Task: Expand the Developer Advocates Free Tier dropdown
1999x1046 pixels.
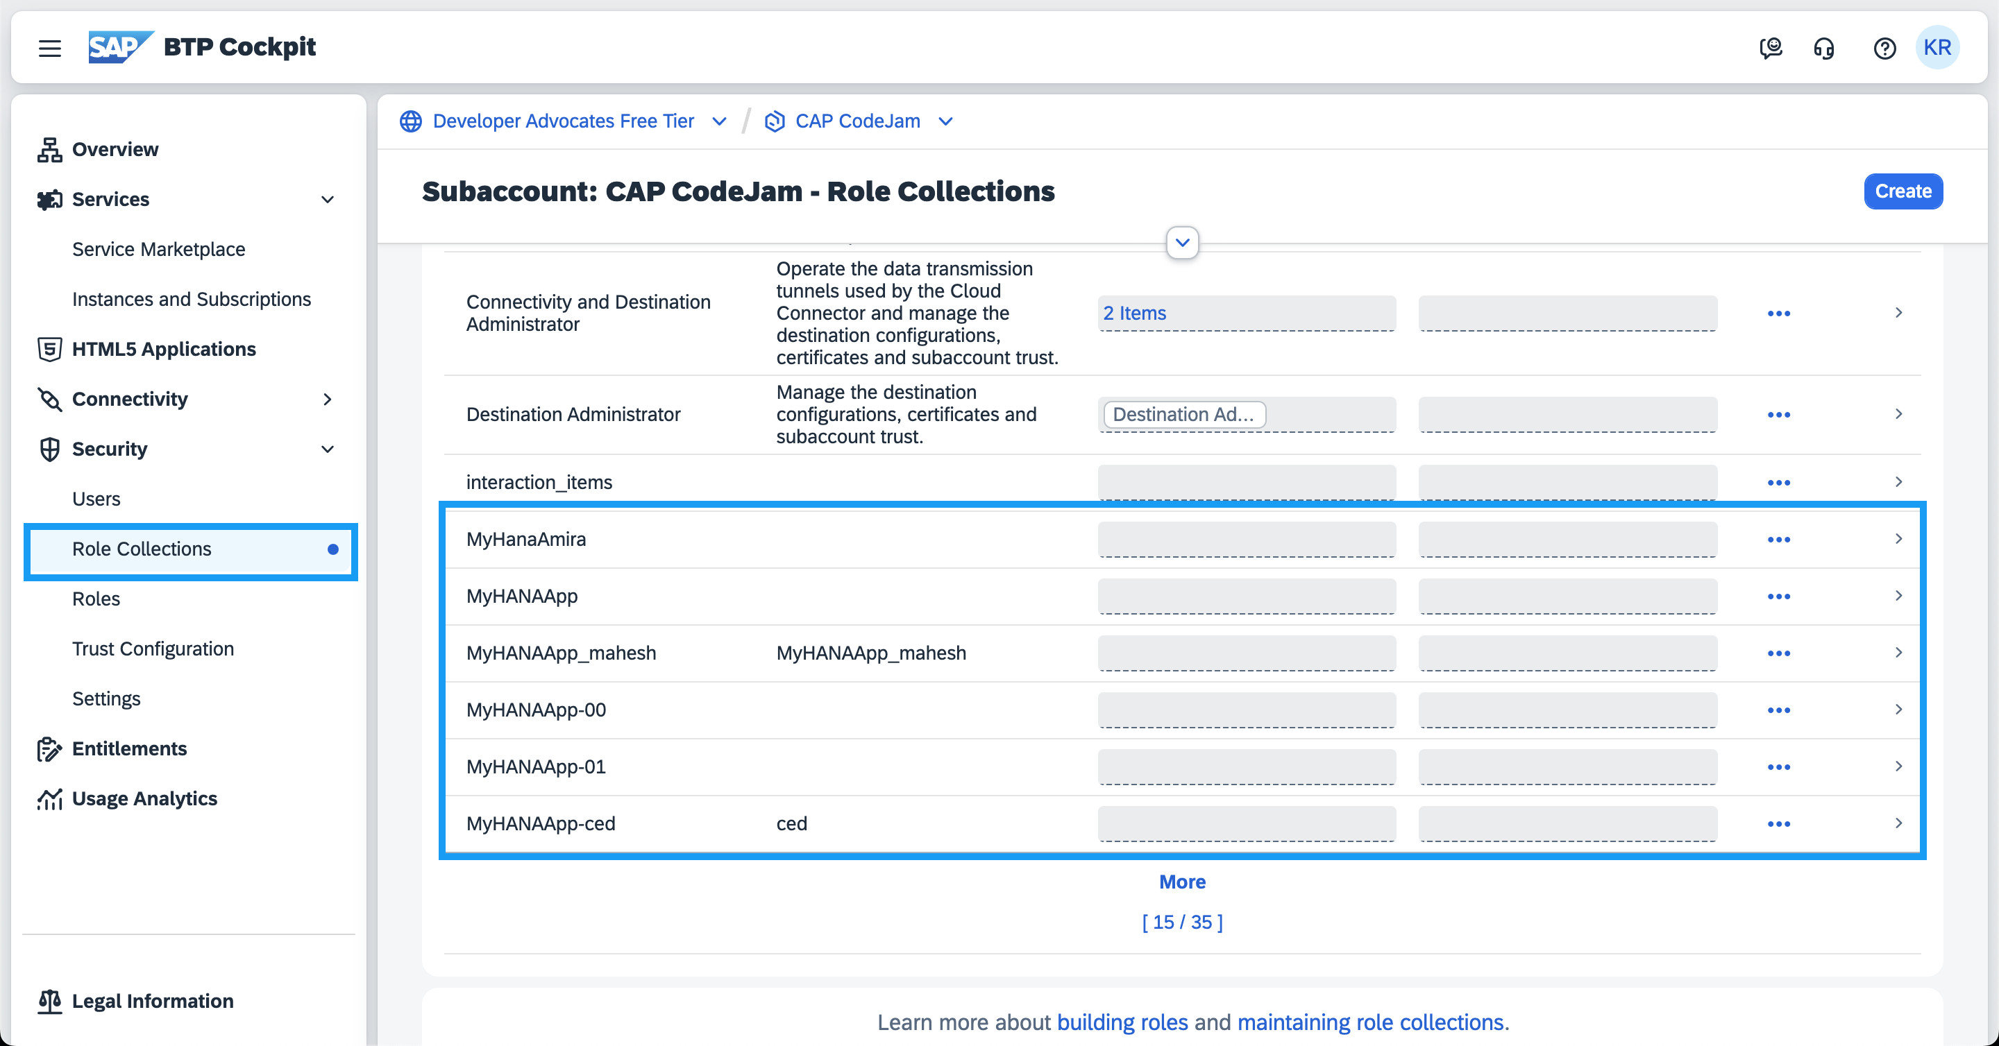Action: (719, 121)
